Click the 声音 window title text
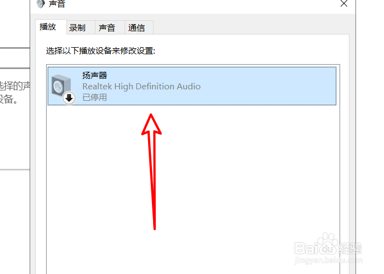384x274 pixels. 57,4
